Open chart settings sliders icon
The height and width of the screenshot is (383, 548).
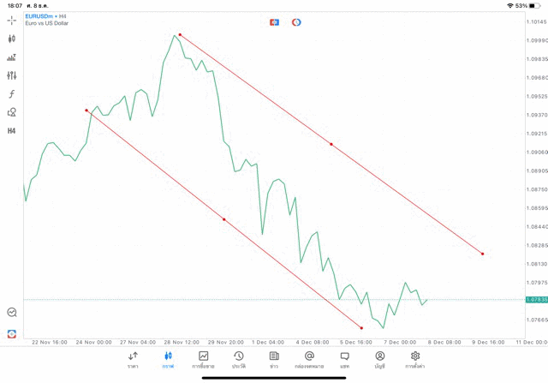tap(12, 75)
